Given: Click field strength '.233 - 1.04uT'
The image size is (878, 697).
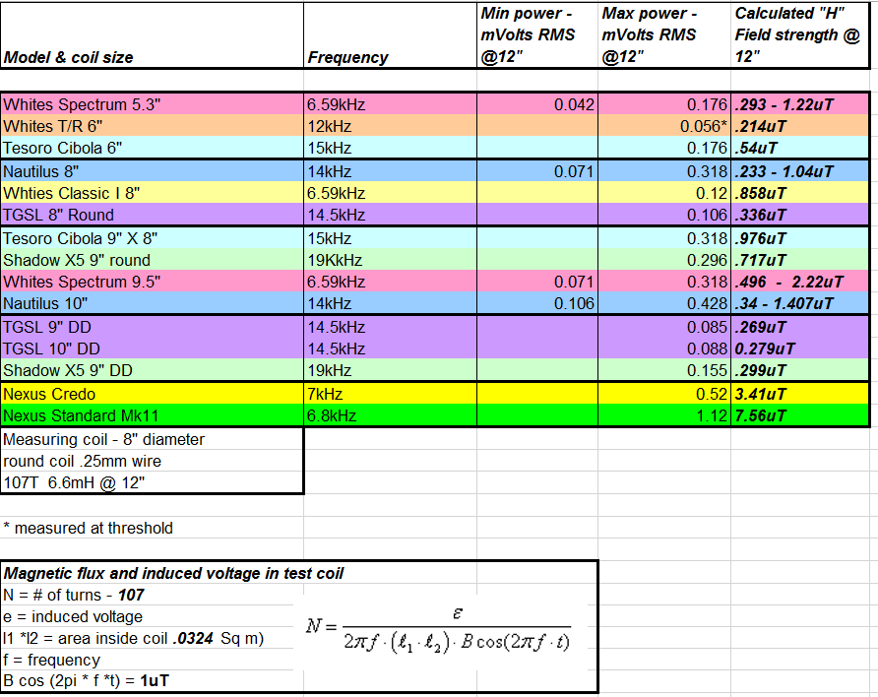Looking at the screenshot, I should (x=800, y=171).
